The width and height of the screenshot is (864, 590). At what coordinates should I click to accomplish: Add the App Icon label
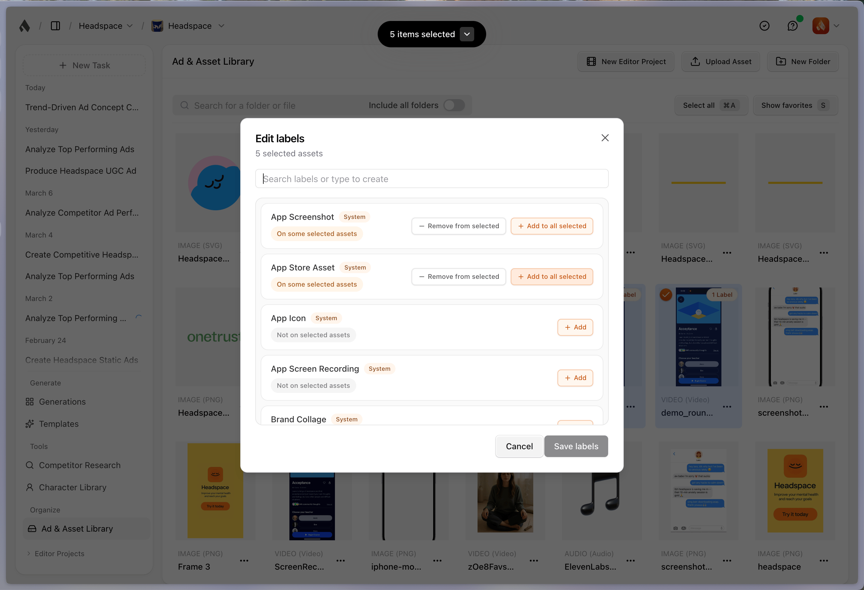(x=575, y=327)
